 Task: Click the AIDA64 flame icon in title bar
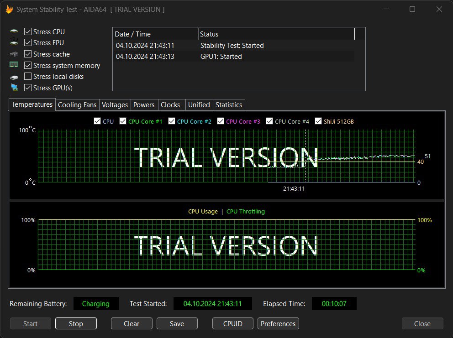point(9,10)
